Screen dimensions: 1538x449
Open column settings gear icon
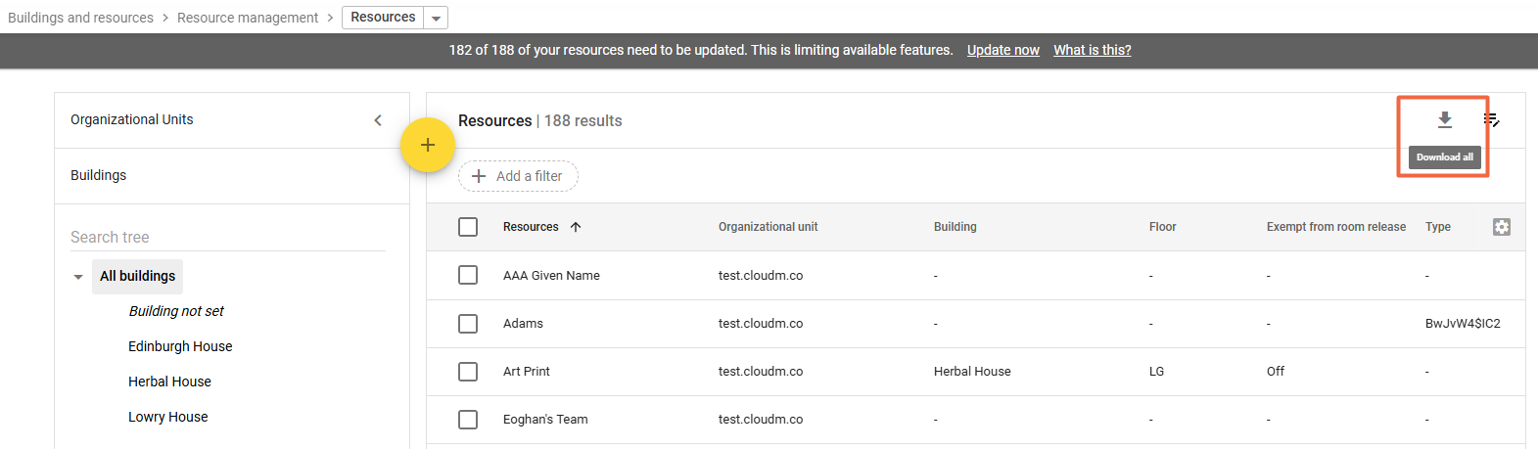click(x=1501, y=227)
